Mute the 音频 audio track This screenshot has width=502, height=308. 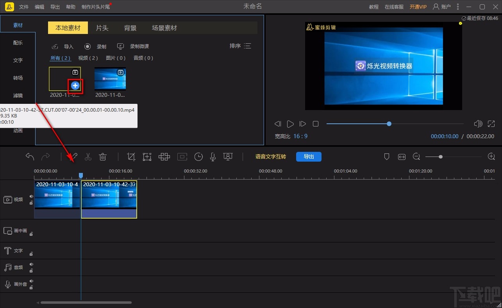[31, 264]
